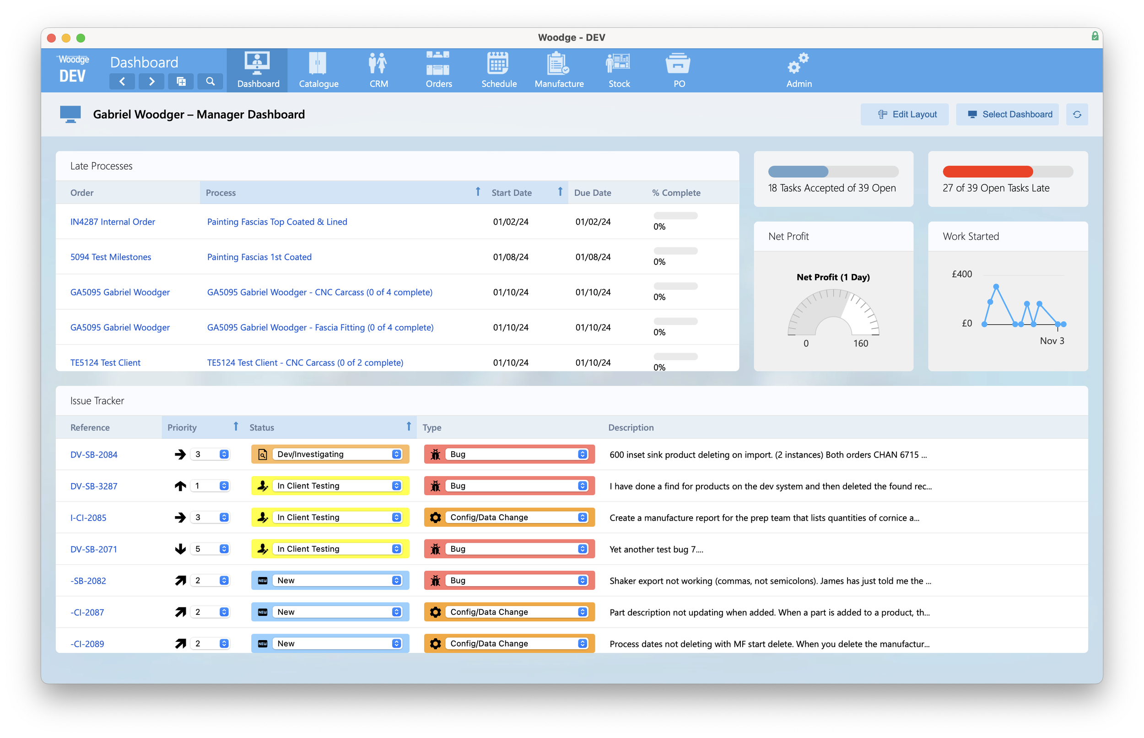Screen dimensions: 1144x738
Task: Open Admin gears icon
Action: [799, 63]
